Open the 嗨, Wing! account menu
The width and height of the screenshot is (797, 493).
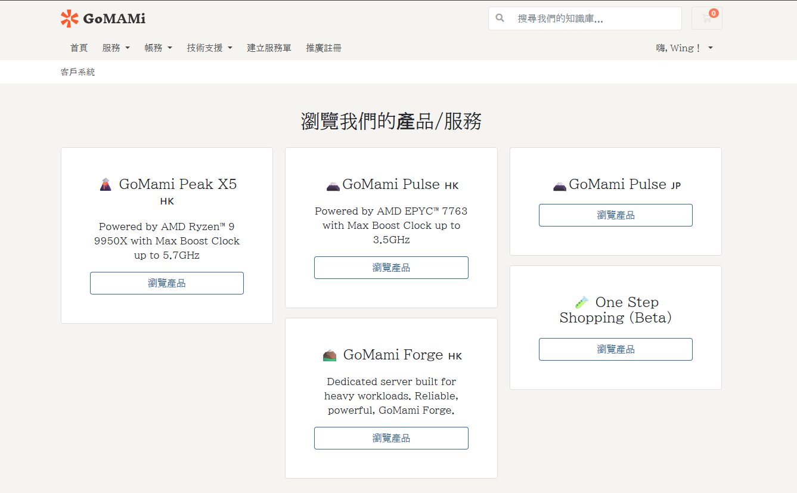click(x=684, y=48)
